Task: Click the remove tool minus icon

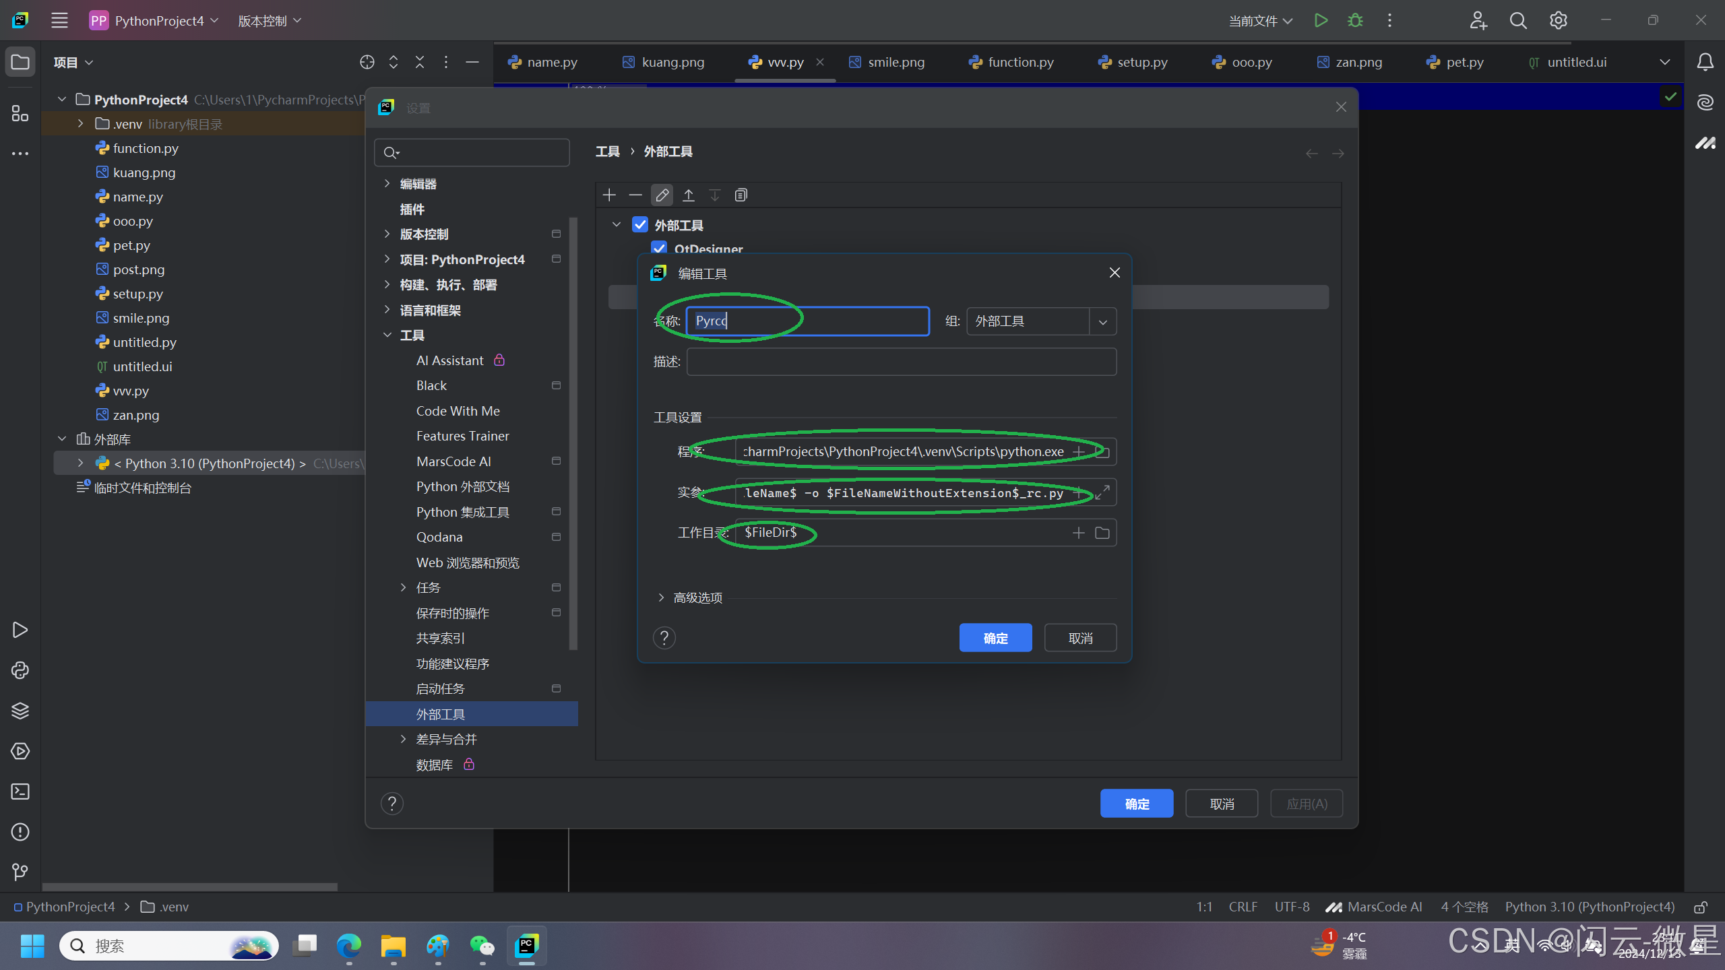Action: [635, 195]
